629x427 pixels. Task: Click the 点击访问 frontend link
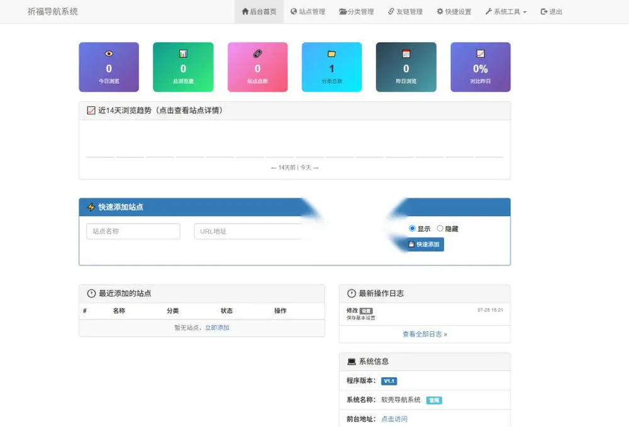click(394, 419)
